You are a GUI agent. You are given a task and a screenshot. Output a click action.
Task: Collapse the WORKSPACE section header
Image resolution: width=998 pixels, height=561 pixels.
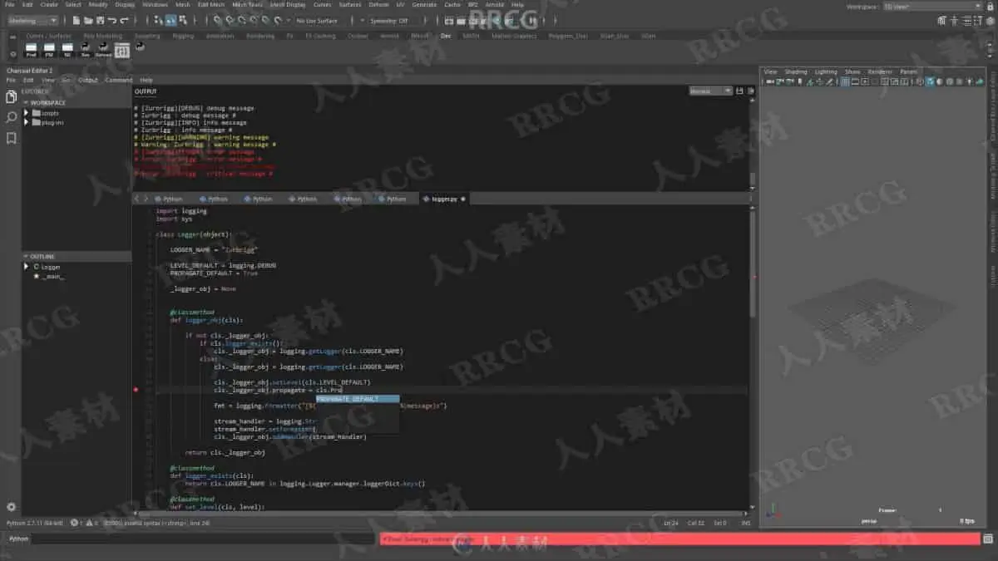(x=76, y=102)
